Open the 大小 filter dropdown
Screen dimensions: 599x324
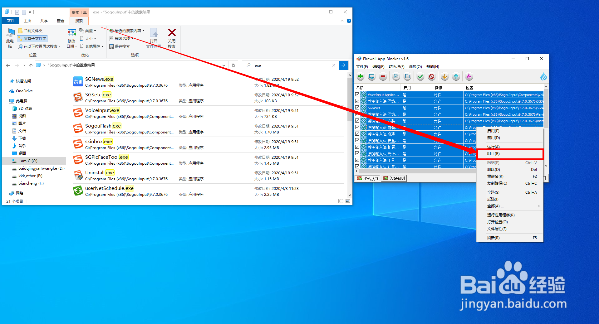(x=88, y=39)
